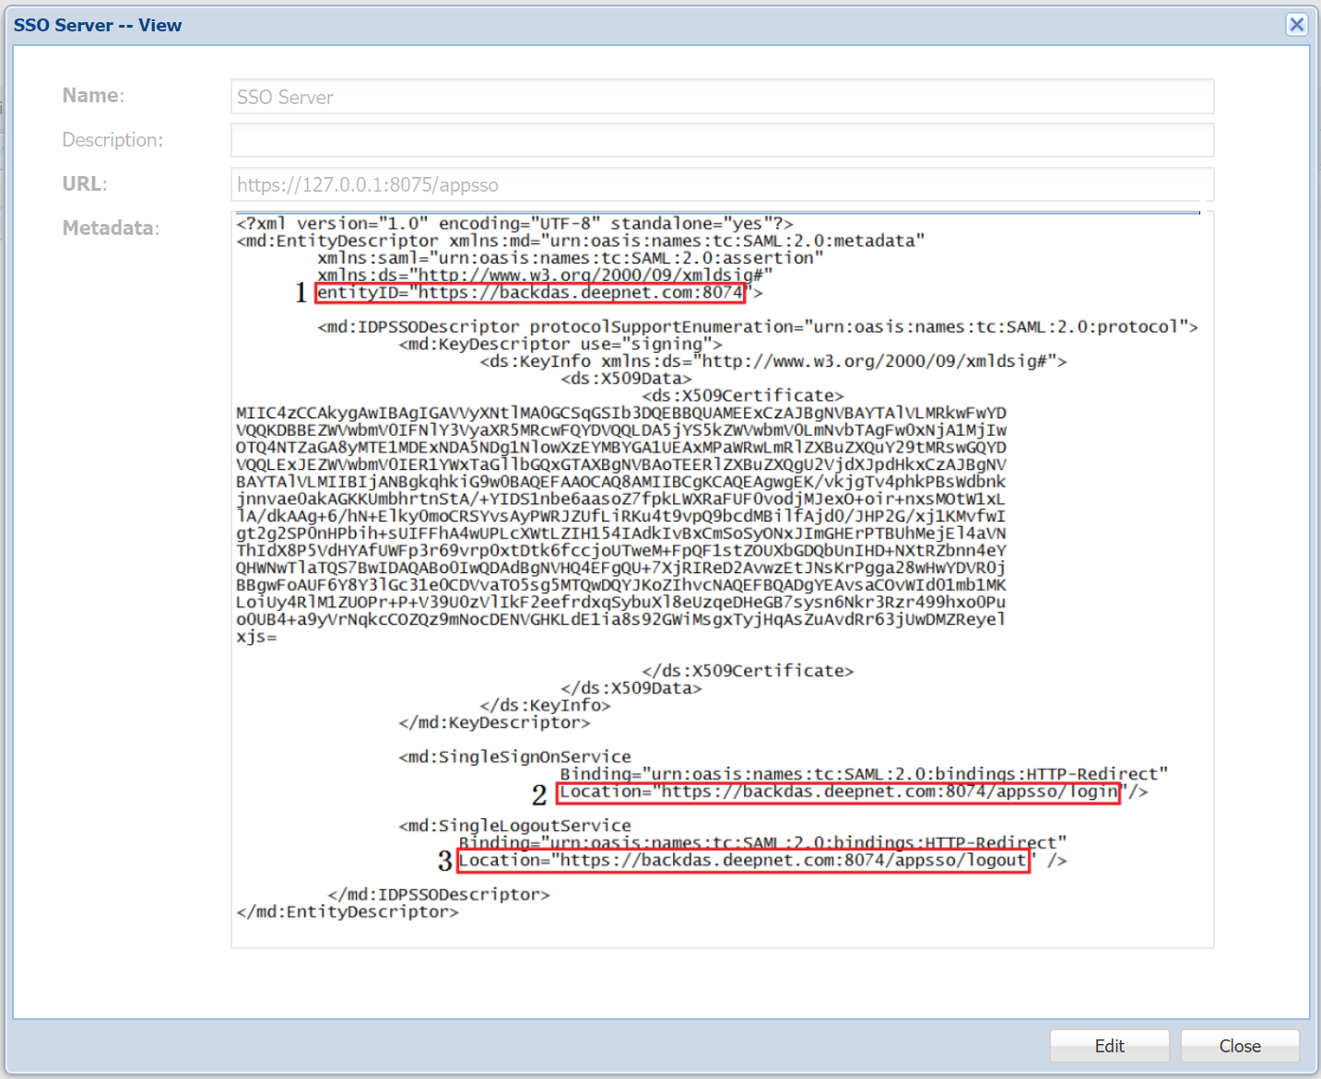Click the Metadata label
Image resolution: width=1321 pixels, height=1079 pixels.
pyautogui.click(x=111, y=228)
